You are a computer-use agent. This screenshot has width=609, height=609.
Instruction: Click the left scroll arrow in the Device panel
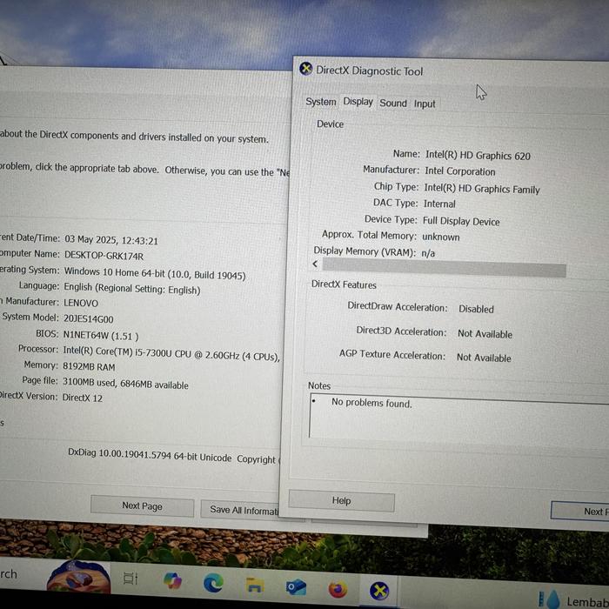point(315,264)
